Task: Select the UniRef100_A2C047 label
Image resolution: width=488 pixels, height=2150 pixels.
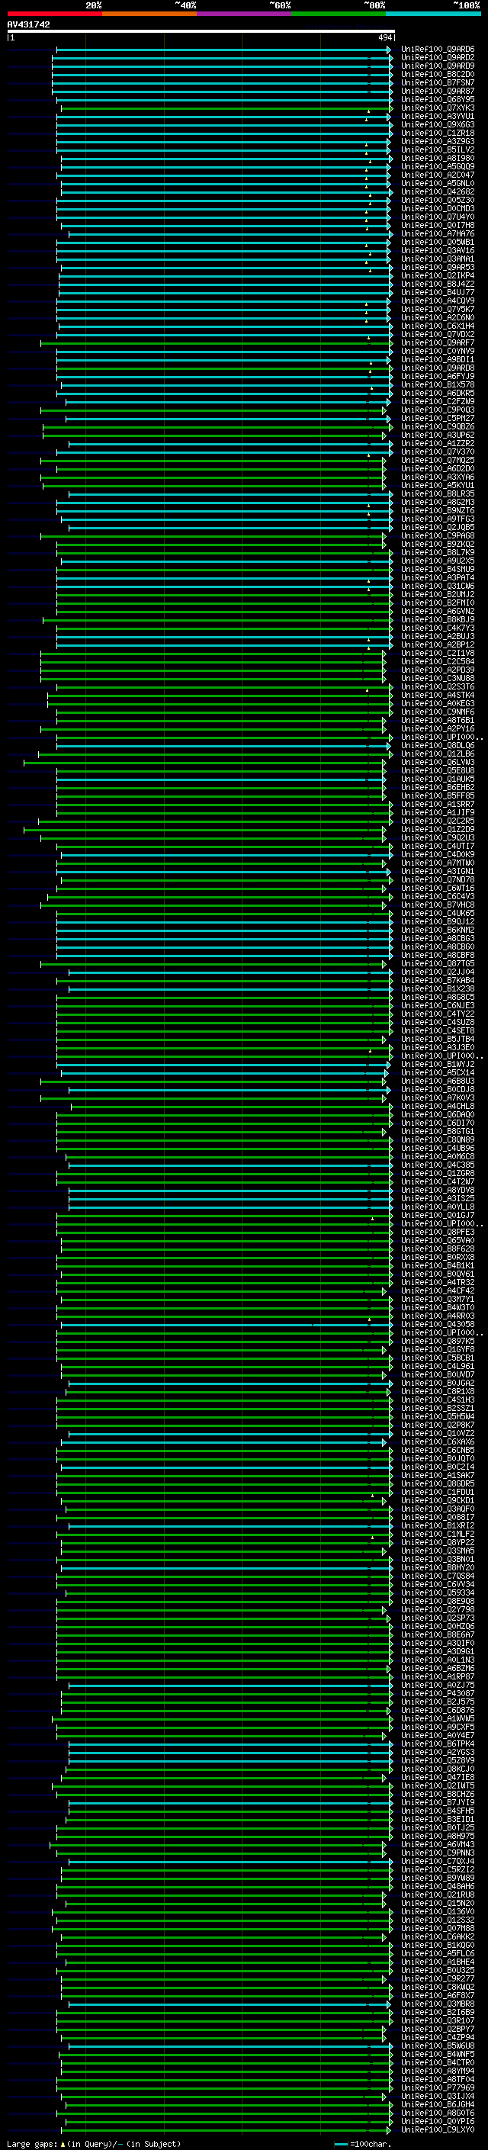Action: 437,175
